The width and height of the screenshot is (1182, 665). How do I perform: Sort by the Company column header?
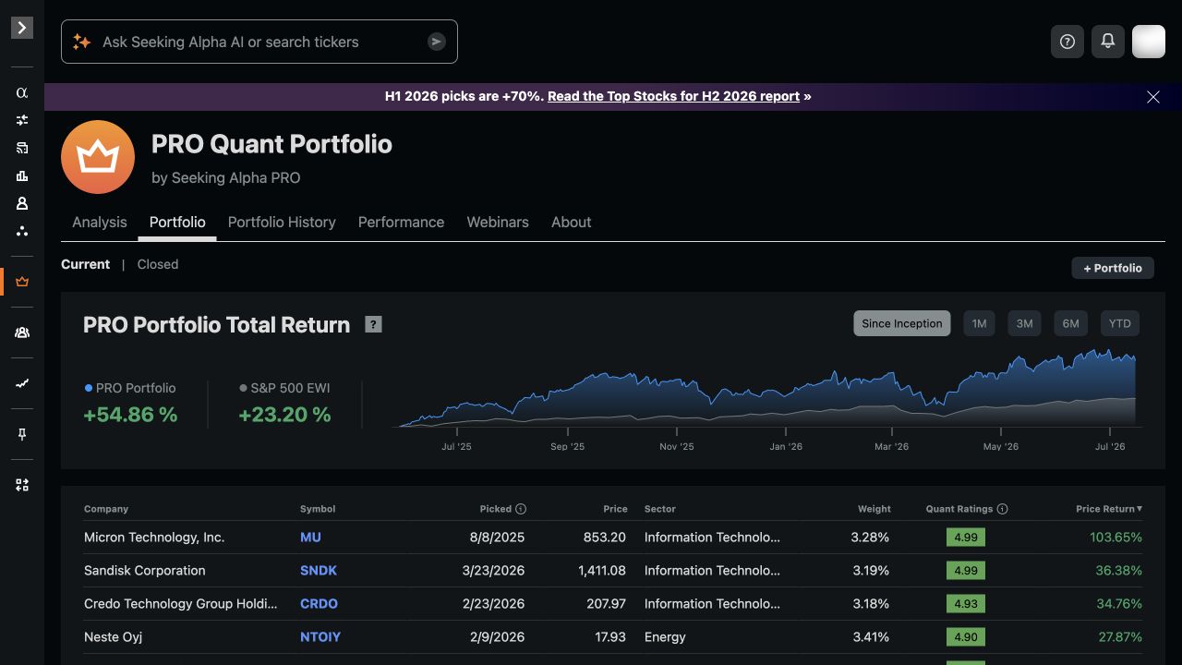pos(106,509)
